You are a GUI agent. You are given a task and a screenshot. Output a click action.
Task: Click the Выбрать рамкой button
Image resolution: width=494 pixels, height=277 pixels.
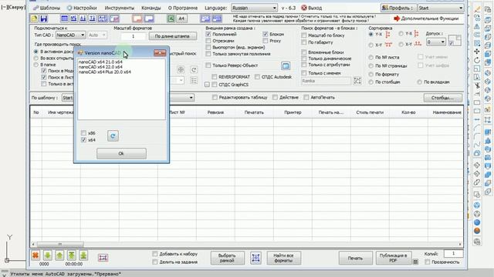click(227, 258)
